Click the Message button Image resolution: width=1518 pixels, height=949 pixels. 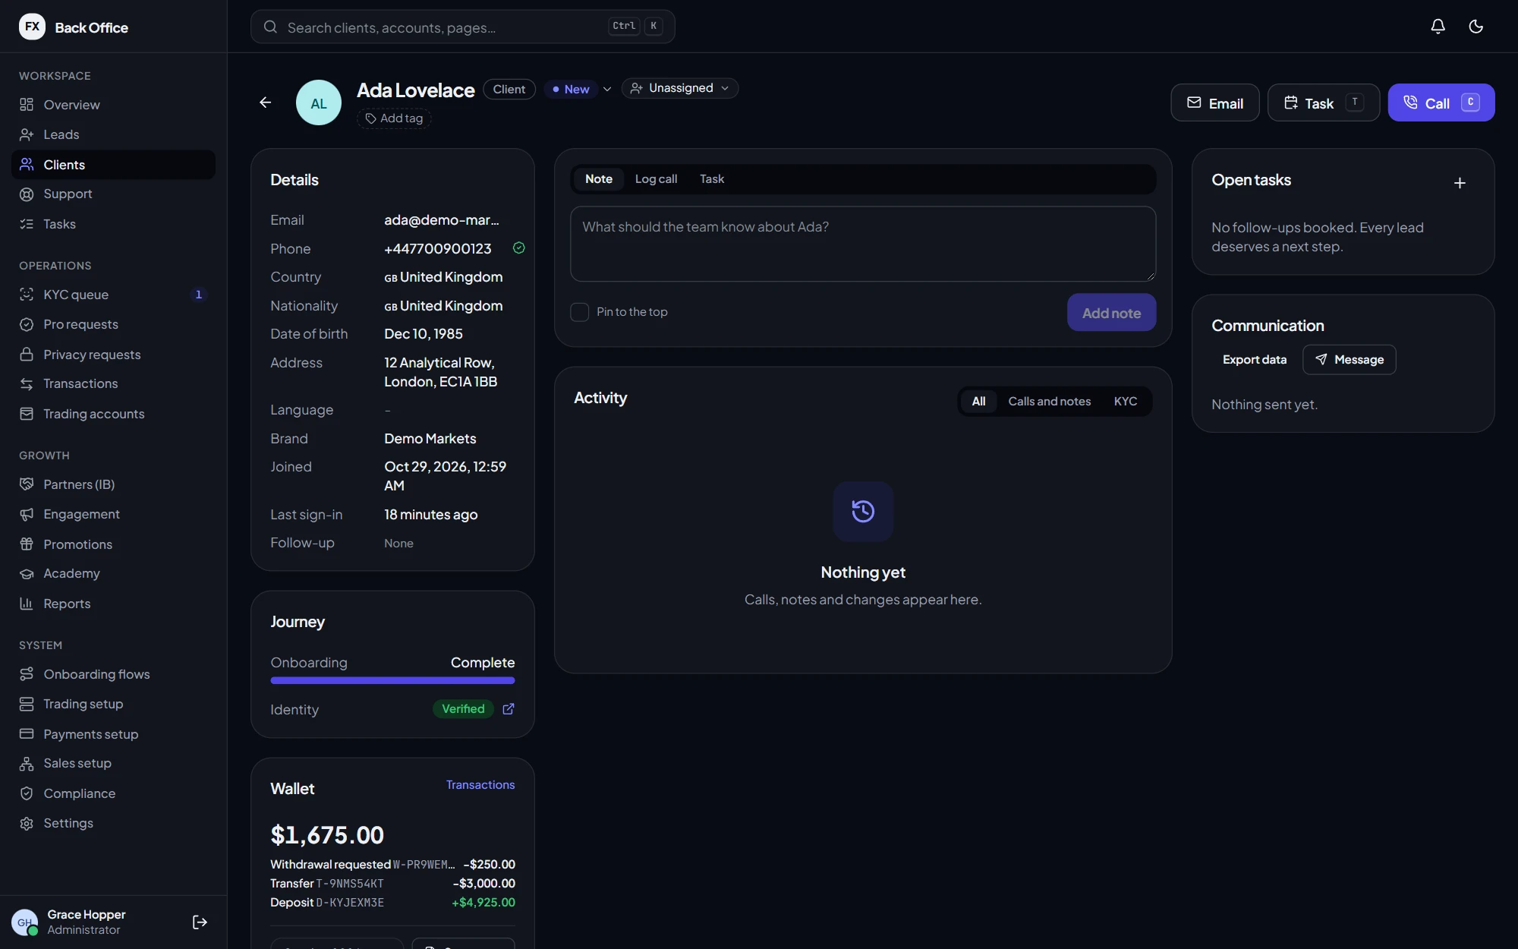1349,360
